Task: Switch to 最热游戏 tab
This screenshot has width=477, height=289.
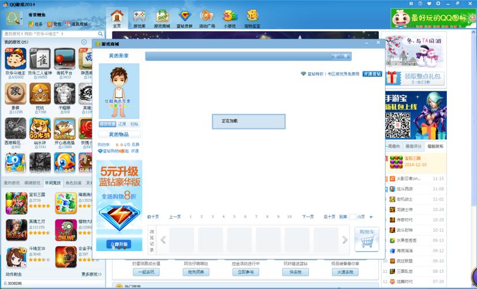Action: pyautogui.click(x=12, y=183)
